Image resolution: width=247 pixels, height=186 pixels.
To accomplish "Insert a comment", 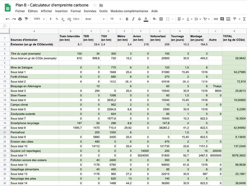I will point(222,19).
